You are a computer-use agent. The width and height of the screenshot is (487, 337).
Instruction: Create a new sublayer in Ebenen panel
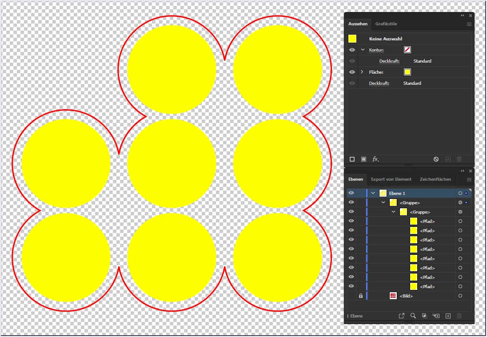436,316
